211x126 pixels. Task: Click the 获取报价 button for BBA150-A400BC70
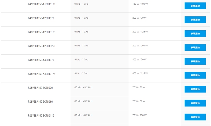(x=195, y=61)
